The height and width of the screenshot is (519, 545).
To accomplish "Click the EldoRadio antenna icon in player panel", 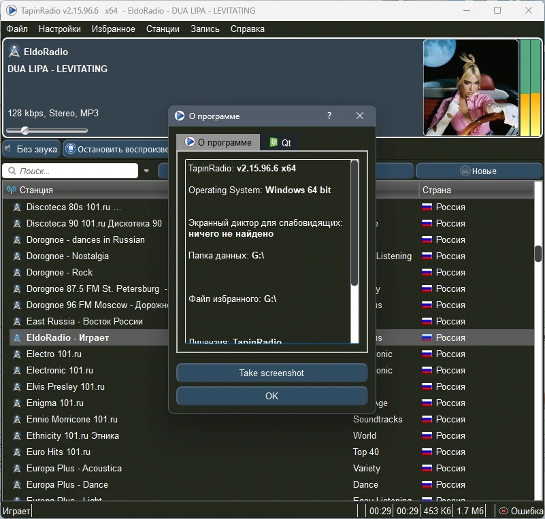I will 14,52.
